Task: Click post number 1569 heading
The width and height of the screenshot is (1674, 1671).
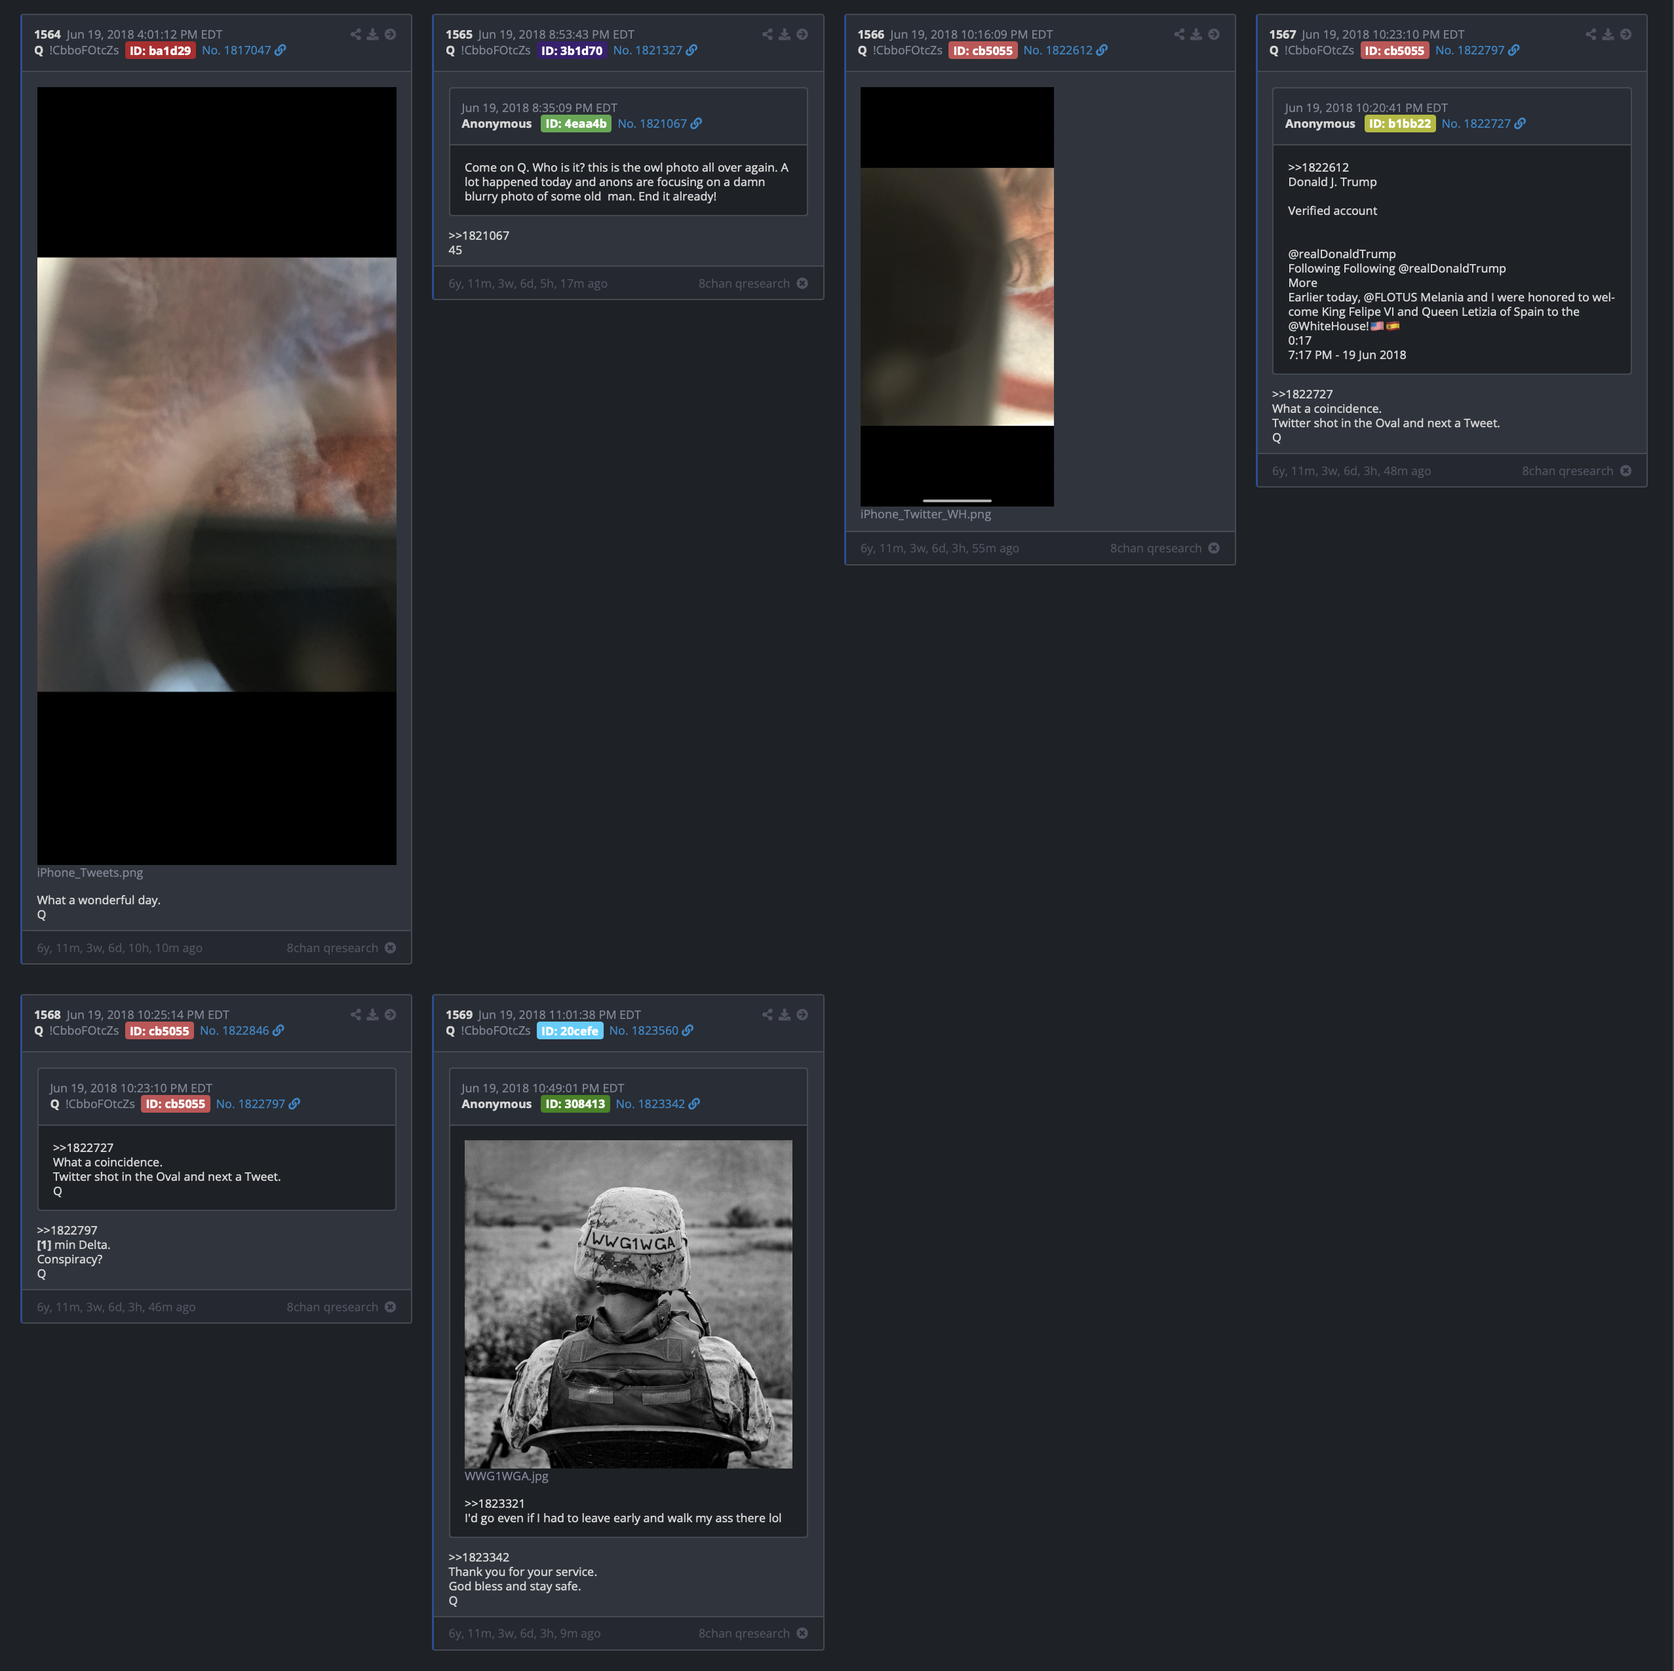Action: point(459,1014)
